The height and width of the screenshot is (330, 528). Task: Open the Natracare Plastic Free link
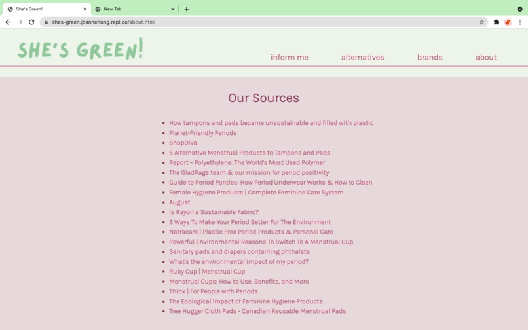(x=251, y=232)
